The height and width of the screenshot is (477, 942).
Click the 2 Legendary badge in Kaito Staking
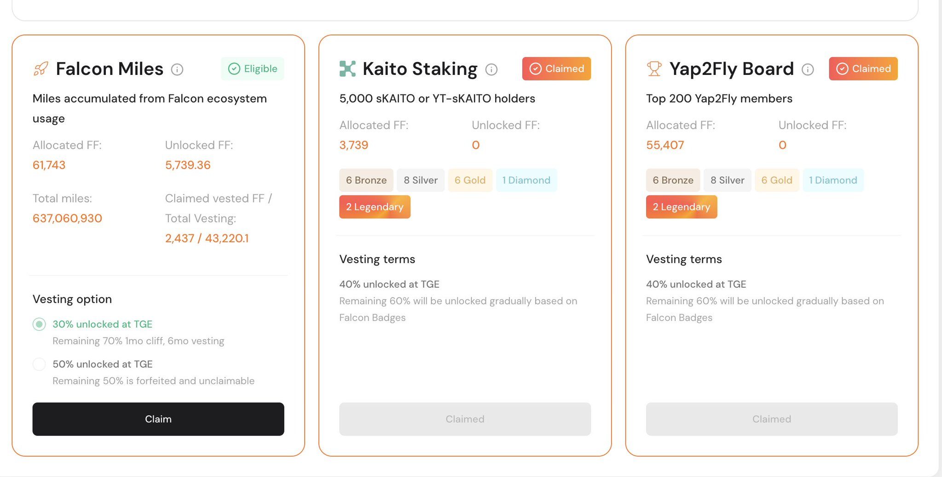[x=375, y=207]
